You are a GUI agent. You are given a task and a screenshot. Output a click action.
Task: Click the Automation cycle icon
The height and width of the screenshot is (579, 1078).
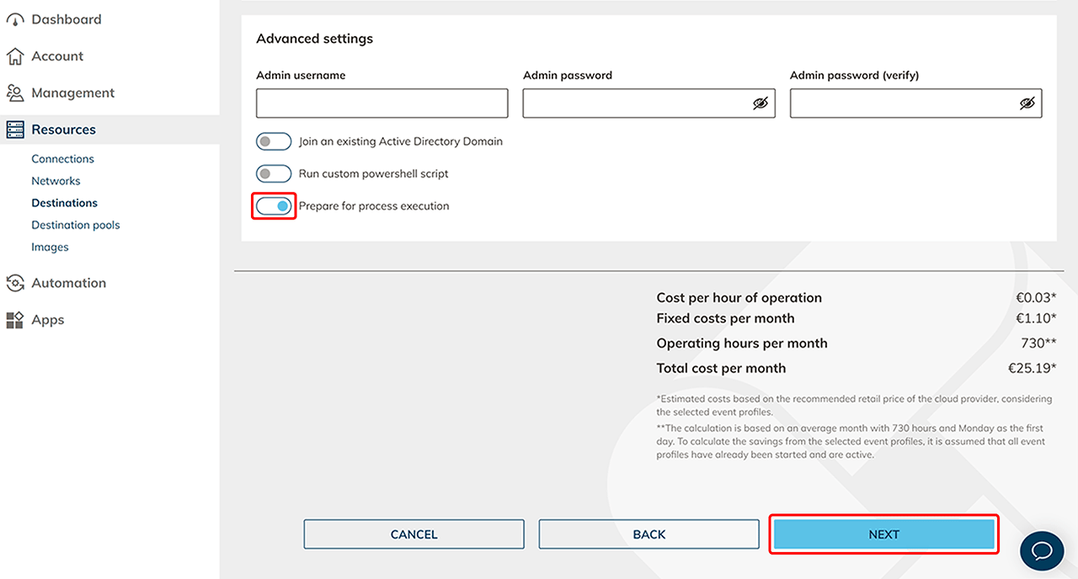click(x=15, y=284)
